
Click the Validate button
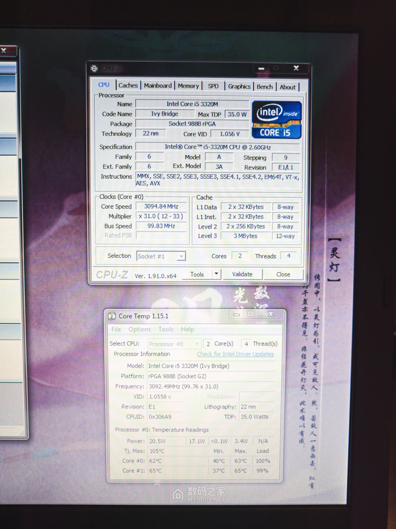tap(242, 274)
